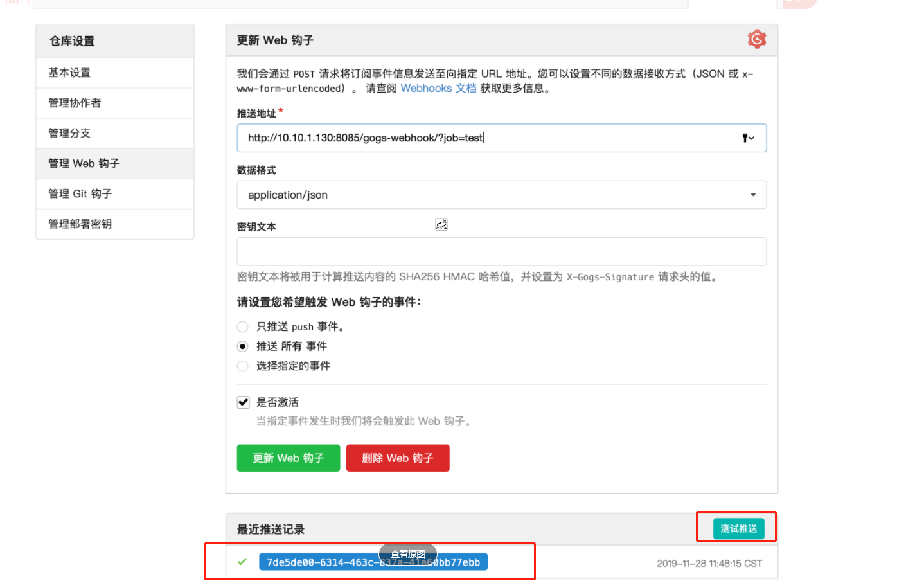Click the 最近推送记录 heading
The width and height of the screenshot is (915, 581).
click(x=271, y=530)
